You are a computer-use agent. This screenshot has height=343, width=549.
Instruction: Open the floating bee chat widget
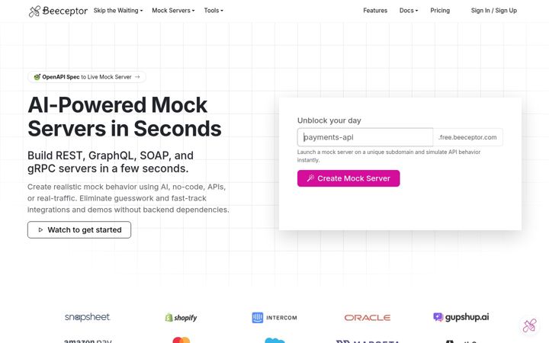tap(529, 325)
